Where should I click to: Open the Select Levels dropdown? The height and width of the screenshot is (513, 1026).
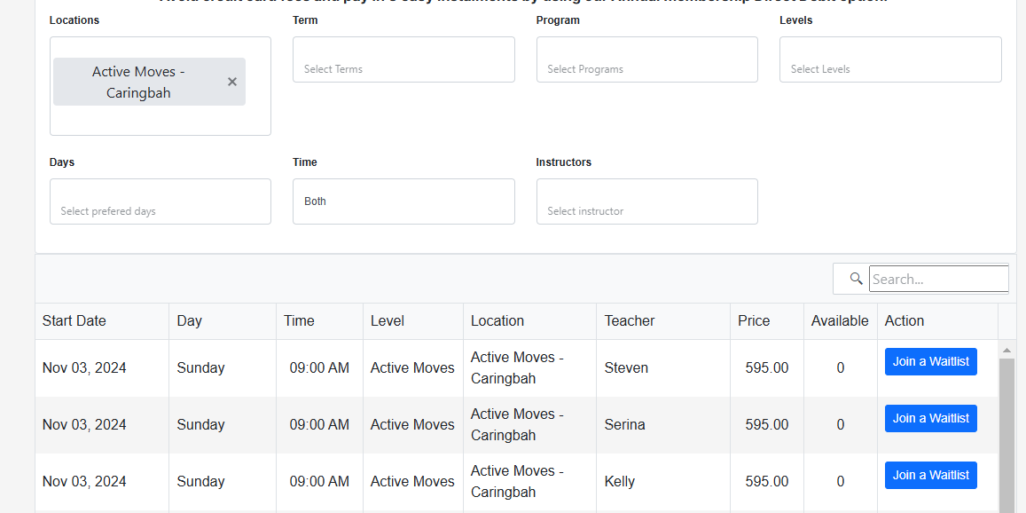890,59
